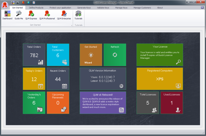Click the Wizard label on Get Started tile
The width and height of the screenshot is (206, 136).
(x=88, y=63)
